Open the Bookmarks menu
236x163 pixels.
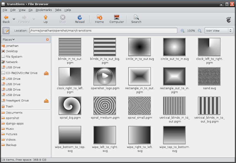[x=43, y=10]
